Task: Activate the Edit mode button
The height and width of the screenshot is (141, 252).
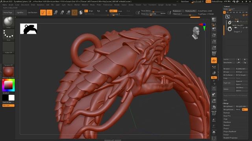Action: point(43,13)
